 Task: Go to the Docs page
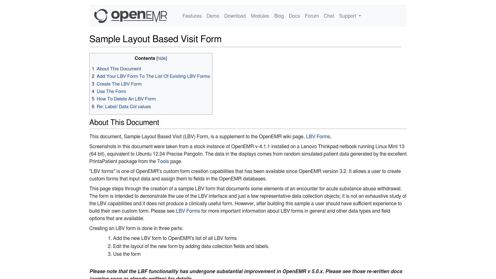[x=294, y=16]
